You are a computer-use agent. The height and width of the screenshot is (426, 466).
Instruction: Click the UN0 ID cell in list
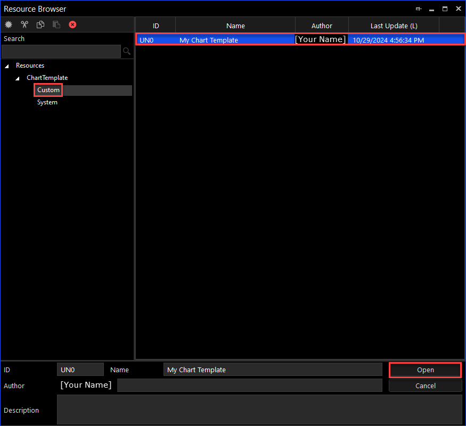146,40
